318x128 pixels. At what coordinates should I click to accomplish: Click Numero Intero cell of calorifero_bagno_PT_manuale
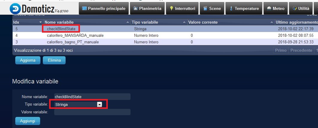tap(146, 42)
